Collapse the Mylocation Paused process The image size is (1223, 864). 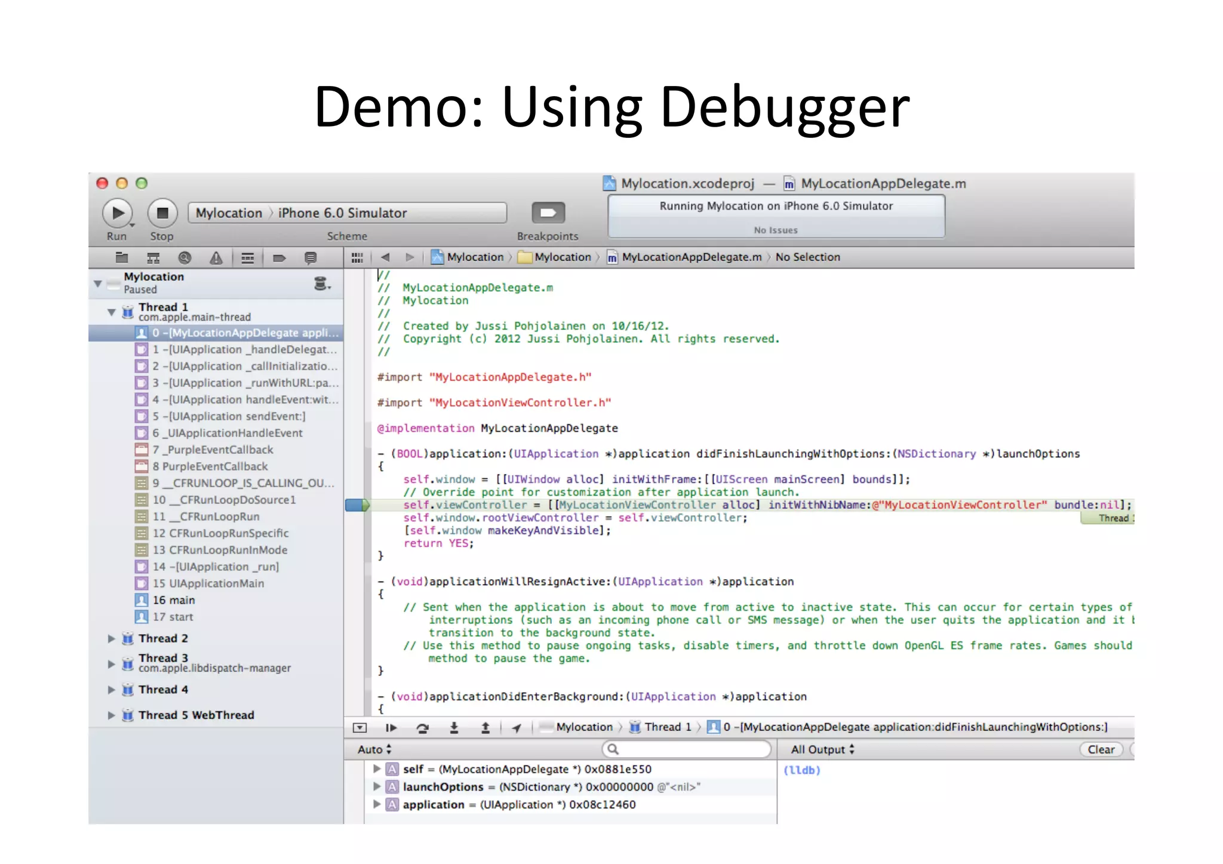(98, 284)
